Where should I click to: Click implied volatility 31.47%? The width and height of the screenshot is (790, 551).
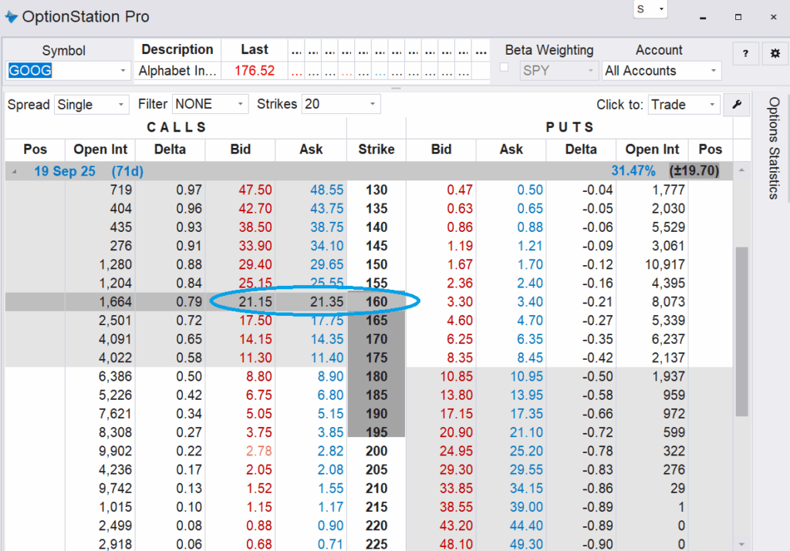click(633, 171)
